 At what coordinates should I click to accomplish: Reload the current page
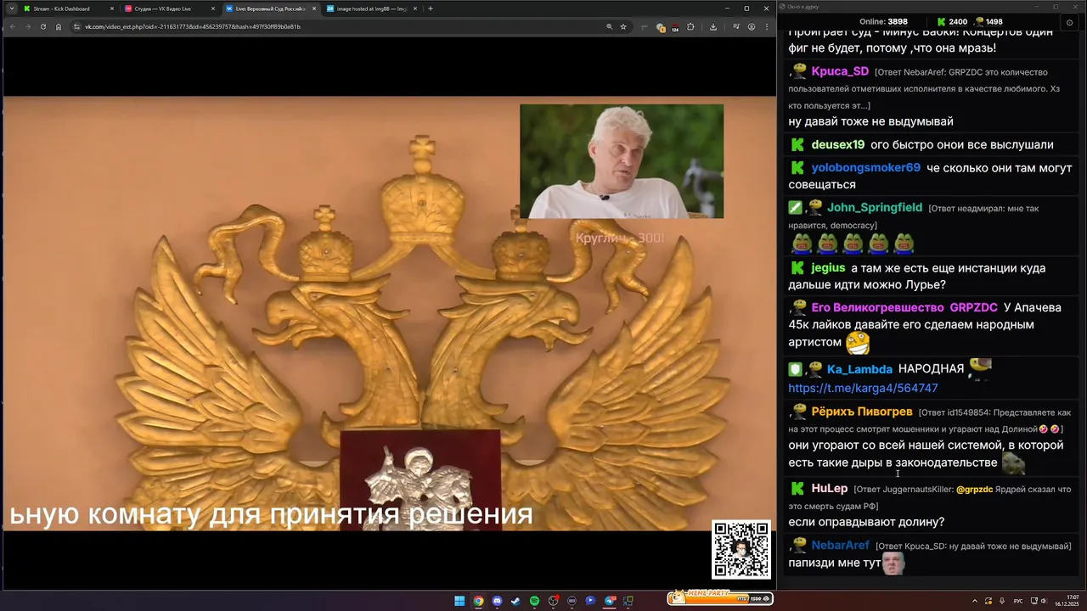42,26
